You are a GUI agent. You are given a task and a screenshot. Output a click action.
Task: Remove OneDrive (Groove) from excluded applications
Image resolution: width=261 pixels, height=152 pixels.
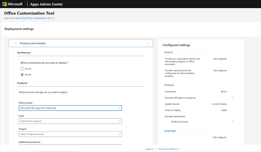[233, 121]
